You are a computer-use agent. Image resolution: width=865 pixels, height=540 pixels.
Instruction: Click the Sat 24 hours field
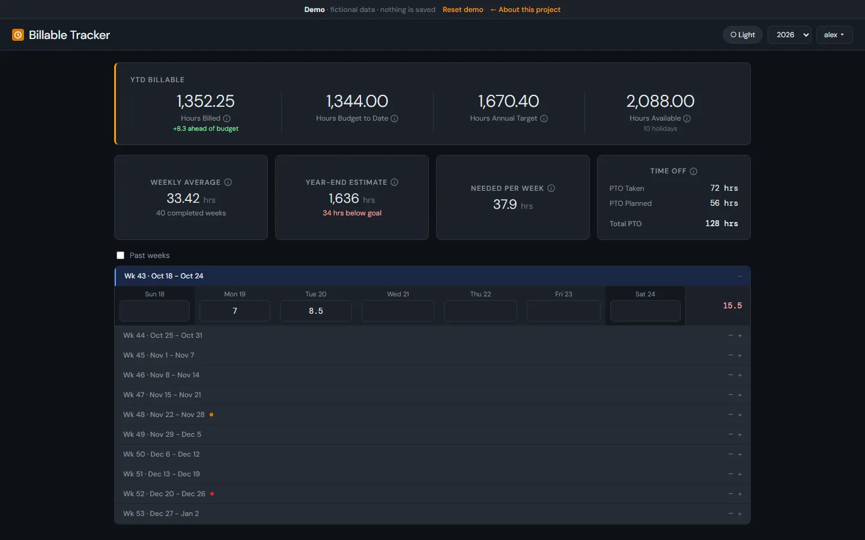point(645,311)
